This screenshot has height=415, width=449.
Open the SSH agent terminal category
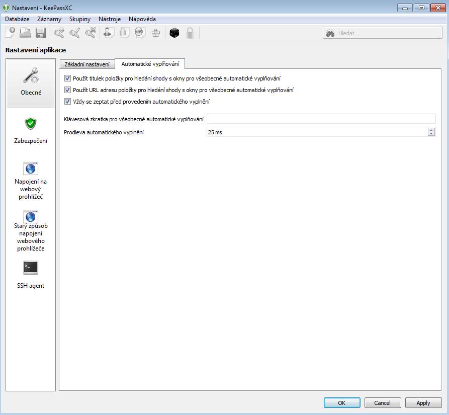31,275
